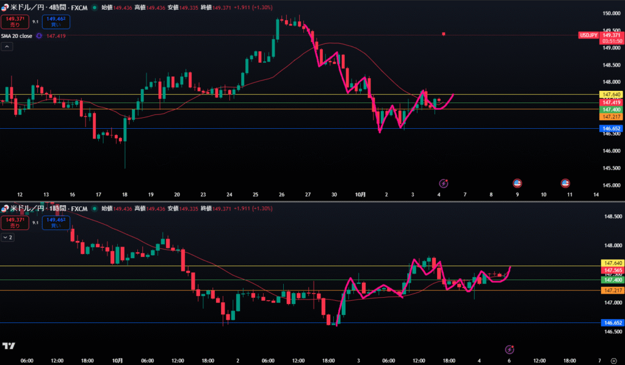Click the 4-hour chart symbol title
This screenshot has height=365, width=625.
pyautogui.click(x=49, y=7)
